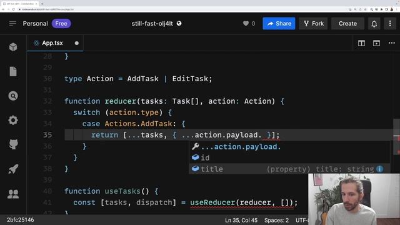Click 'useTasks' function name on line 40
Image resolution: width=400 pixels, height=225 pixels.
click(122, 191)
